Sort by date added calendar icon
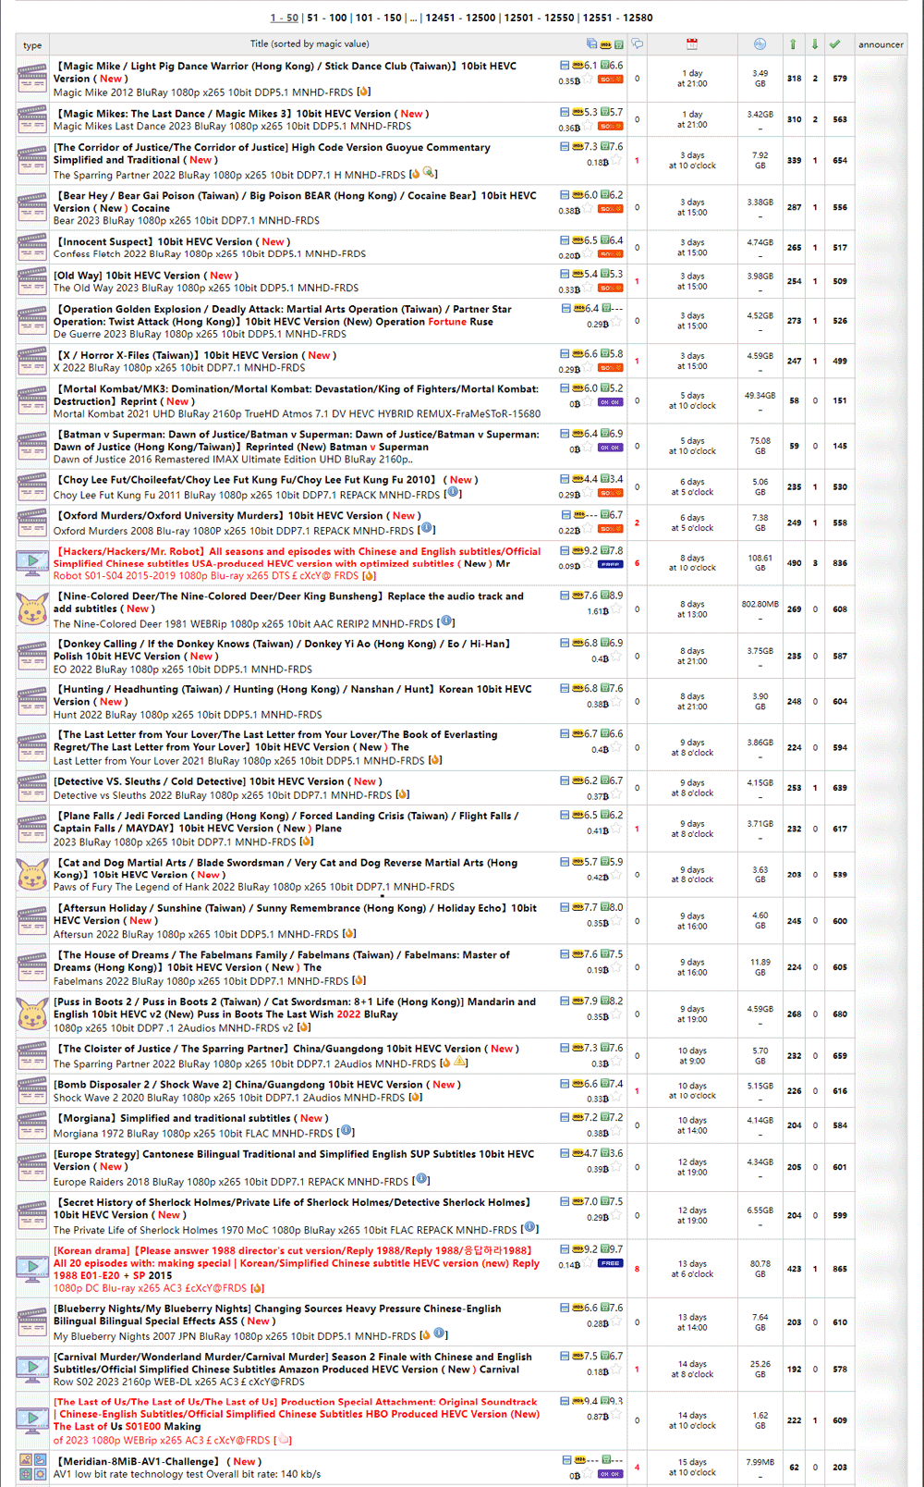The height and width of the screenshot is (1487, 924). tap(692, 43)
